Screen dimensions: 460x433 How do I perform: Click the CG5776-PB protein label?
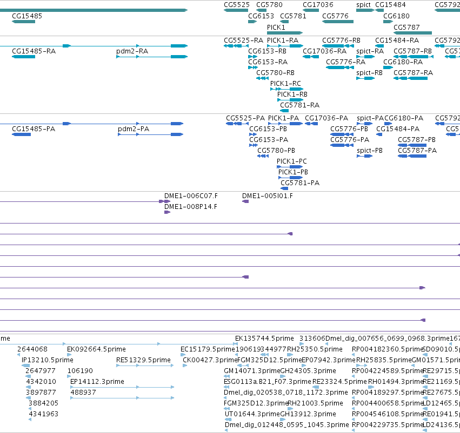(x=349, y=129)
